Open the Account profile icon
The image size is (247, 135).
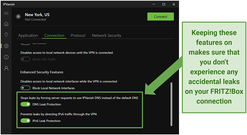(x=6, y=68)
